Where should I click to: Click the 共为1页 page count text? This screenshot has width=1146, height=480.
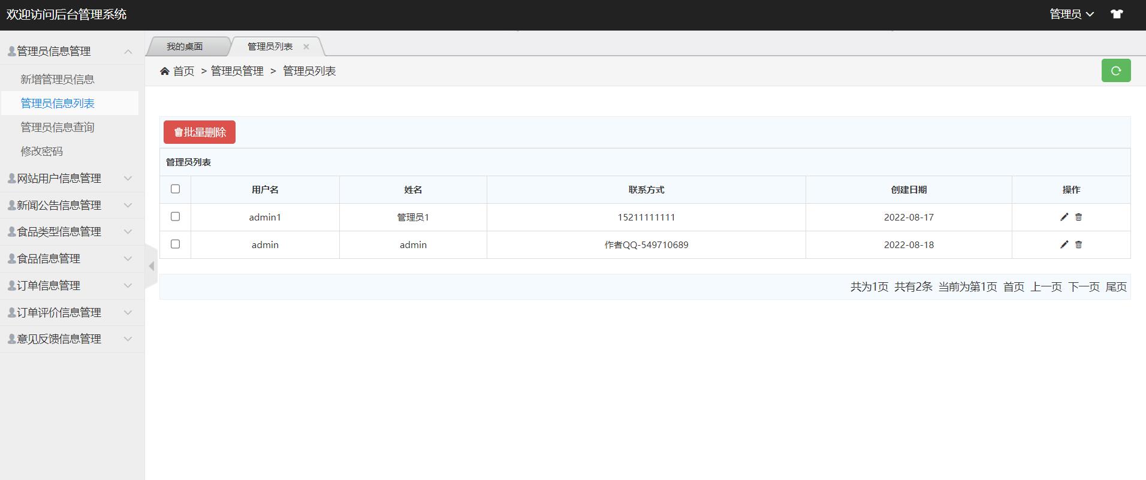pyautogui.click(x=869, y=287)
